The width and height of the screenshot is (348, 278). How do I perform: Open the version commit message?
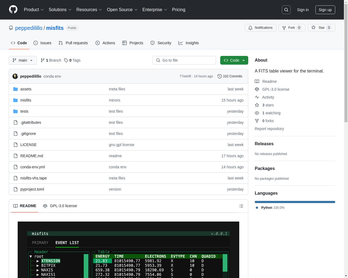[115, 189]
